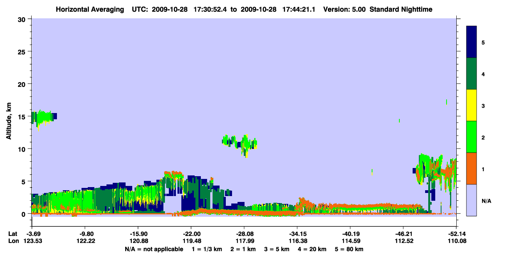The width and height of the screenshot is (507, 260).
Task: Click 'Standard Nighttime' in the title
Action: [401, 9]
